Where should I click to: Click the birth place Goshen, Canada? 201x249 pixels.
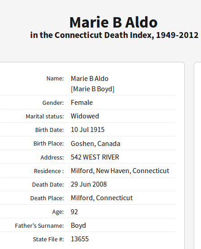pyautogui.click(x=96, y=144)
